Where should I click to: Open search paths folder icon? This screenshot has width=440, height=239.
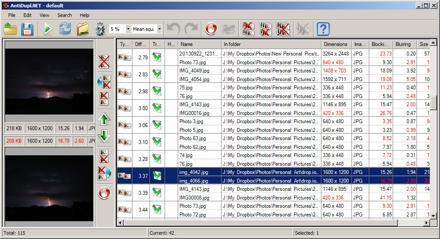83,29
